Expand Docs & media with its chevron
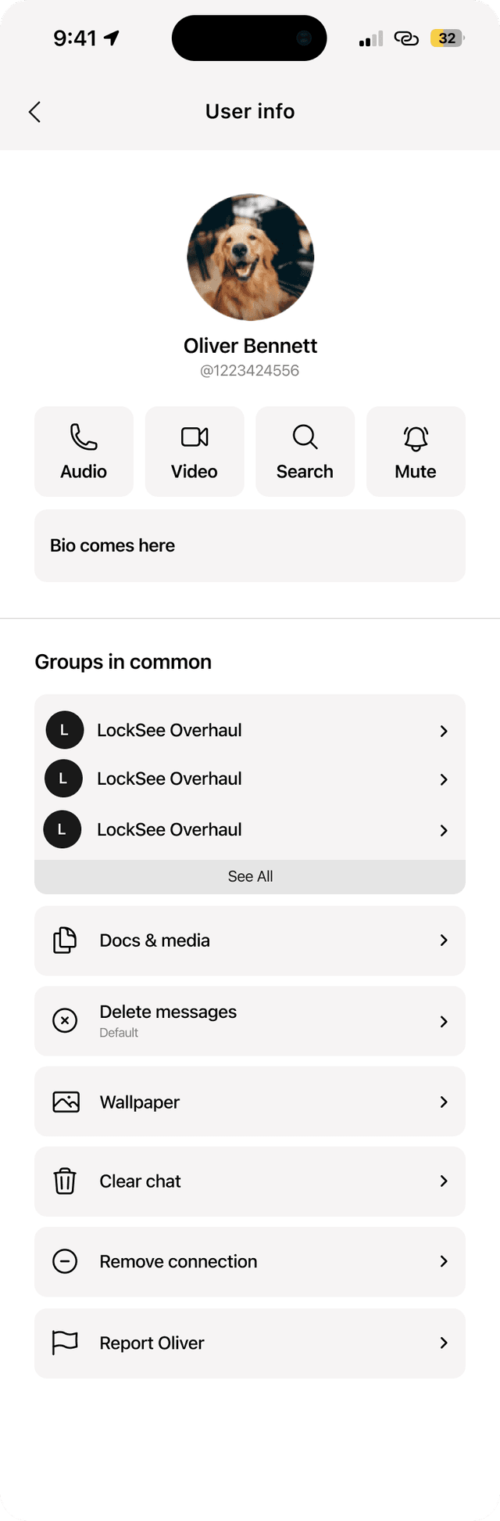The width and height of the screenshot is (500, 1521). [x=444, y=940]
